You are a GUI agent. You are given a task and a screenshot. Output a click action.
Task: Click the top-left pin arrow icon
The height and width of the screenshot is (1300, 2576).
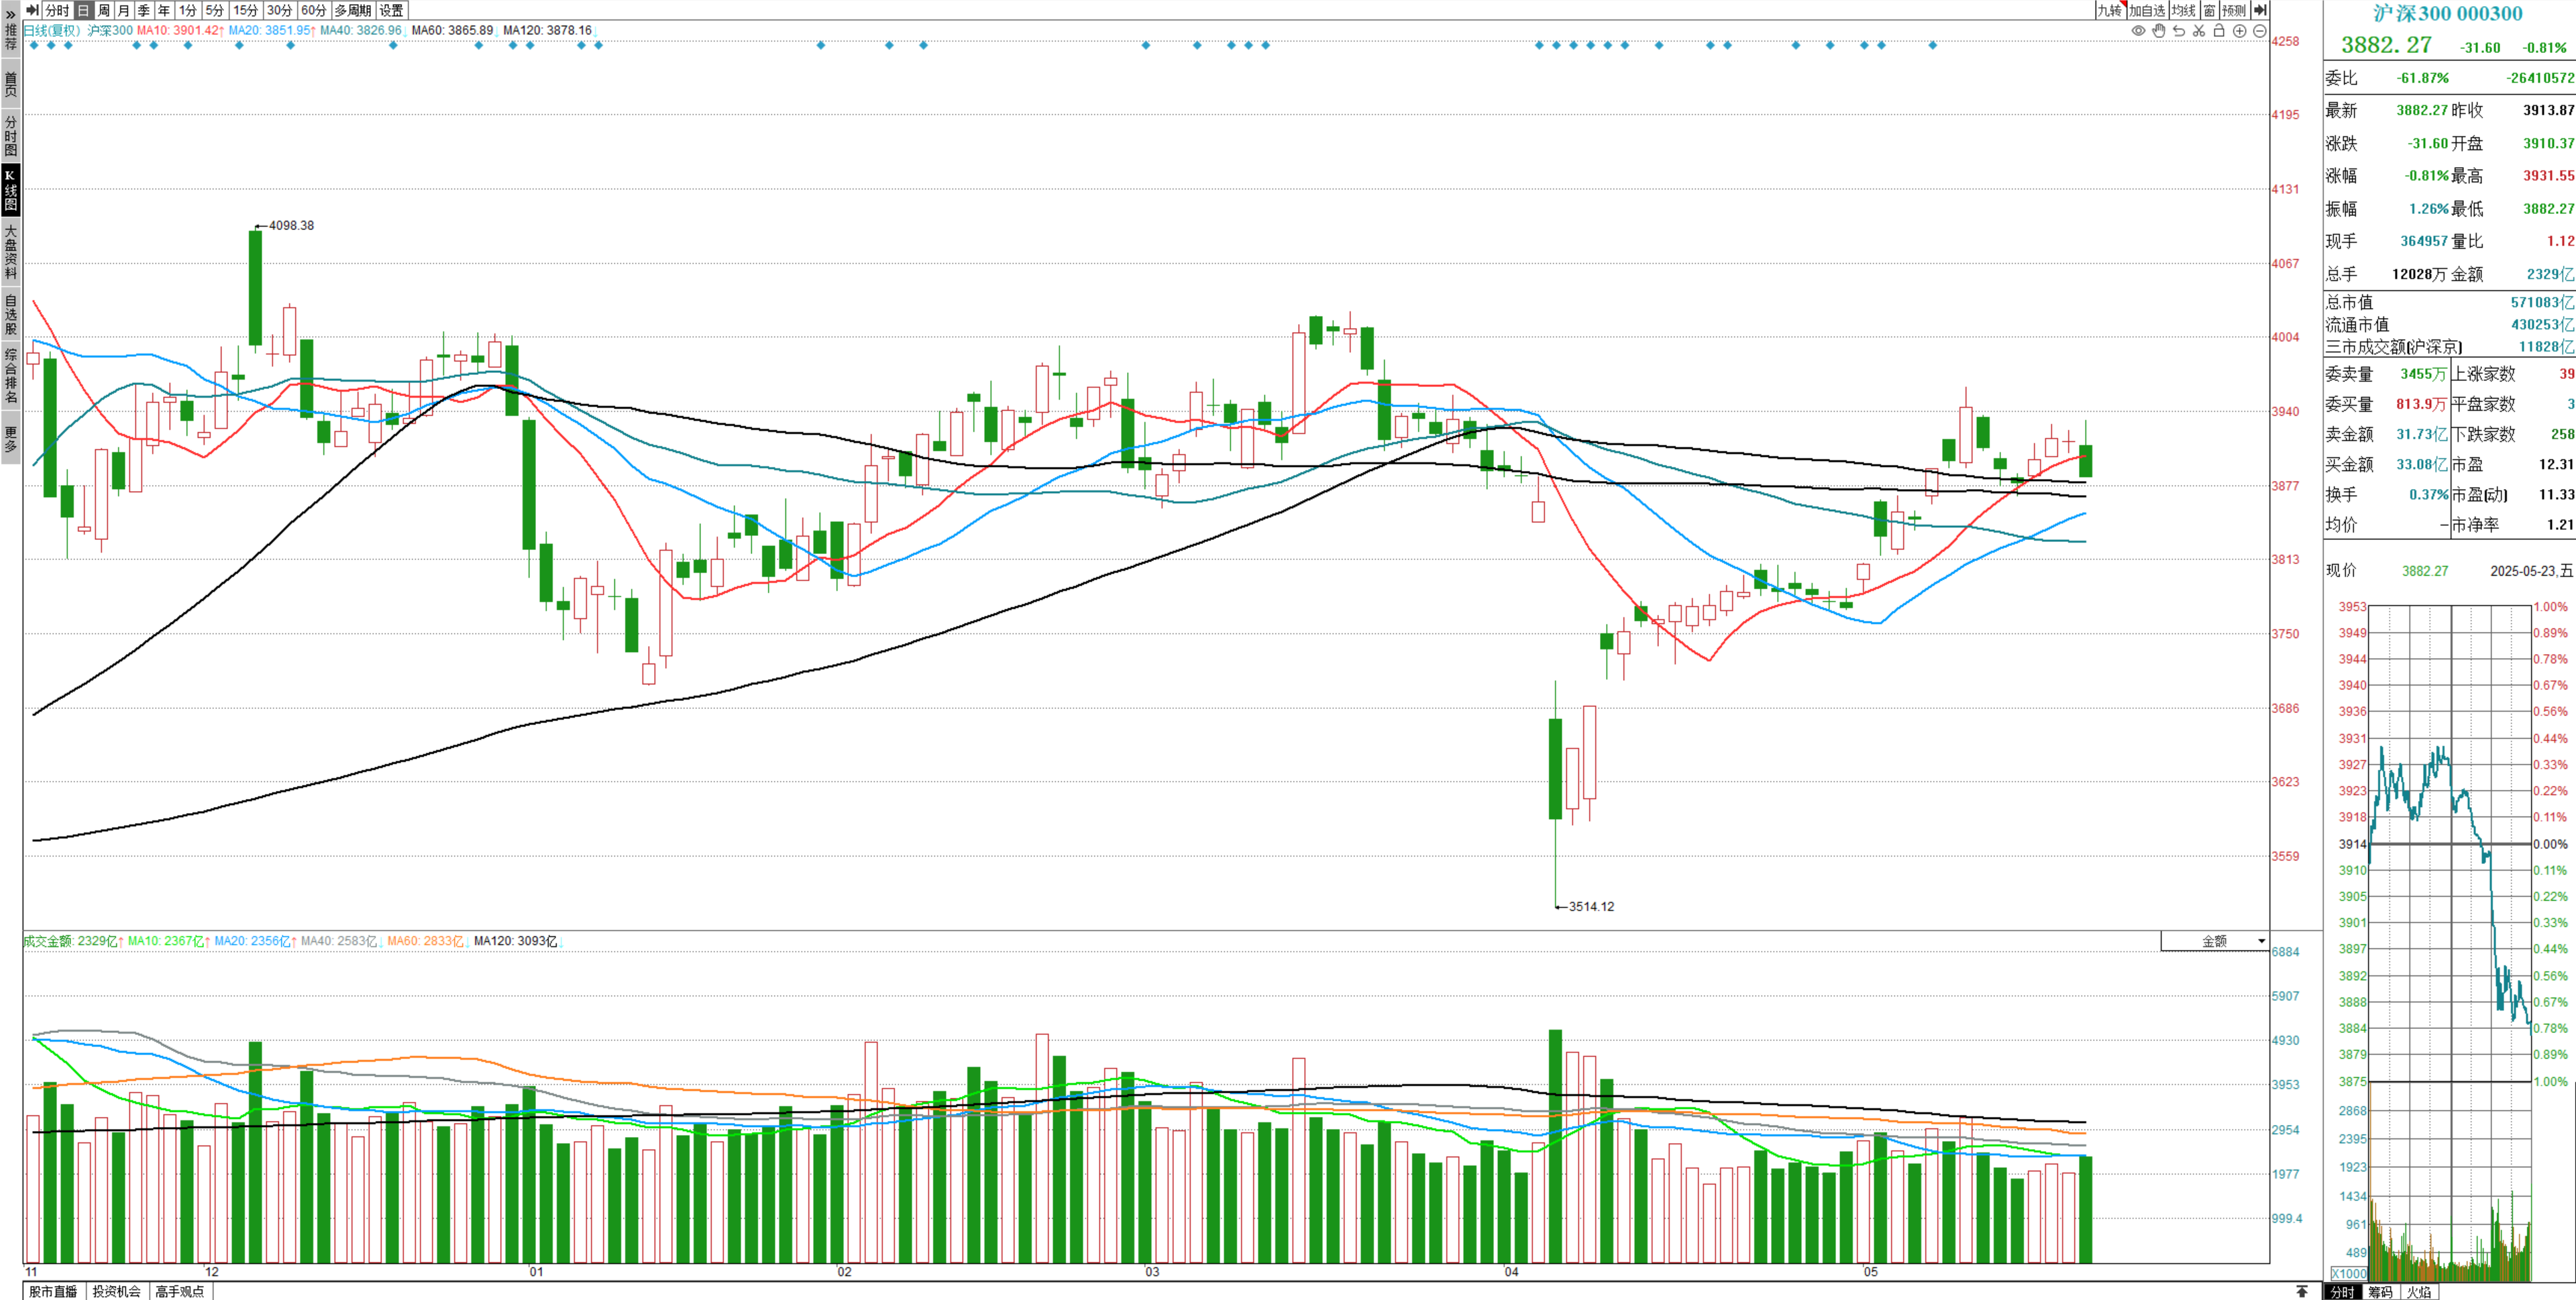coord(32,10)
